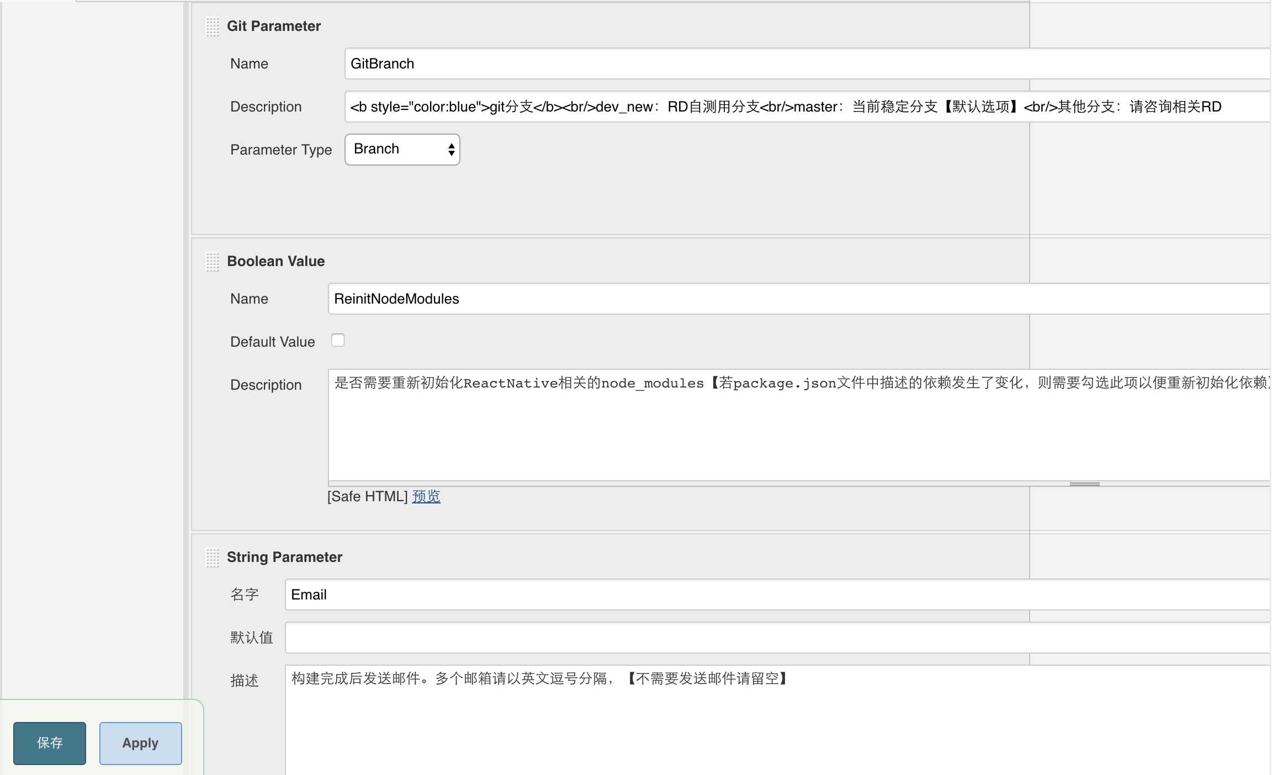Select the Git Parameter heading
This screenshot has height=775, width=1272.
click(274, 26)
